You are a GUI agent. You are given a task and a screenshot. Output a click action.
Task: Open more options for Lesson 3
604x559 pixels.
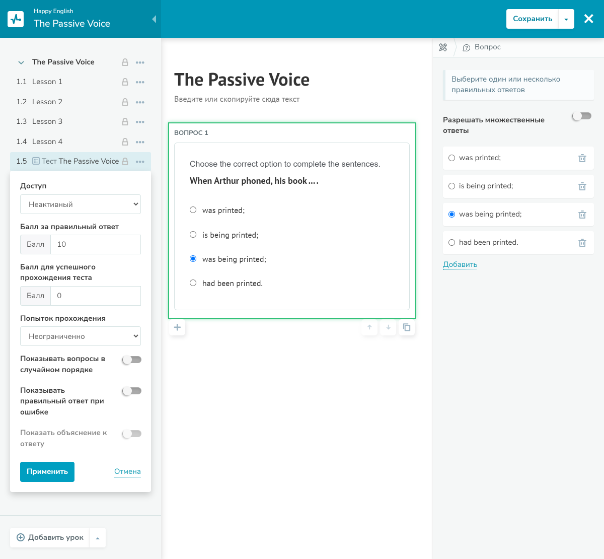point(140,122)
